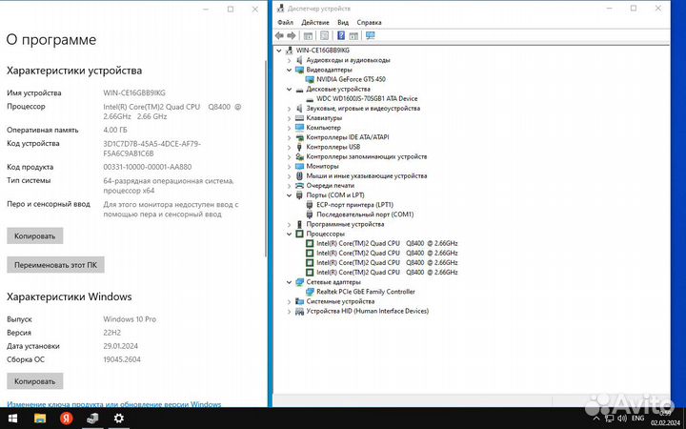Open the Help icon in Device Manager toolbar

pyautogui.click(x=341, y=35)
